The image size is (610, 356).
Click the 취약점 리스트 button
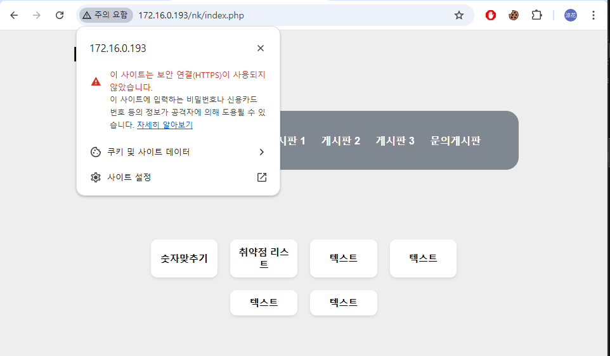click(x=264, y=258)
